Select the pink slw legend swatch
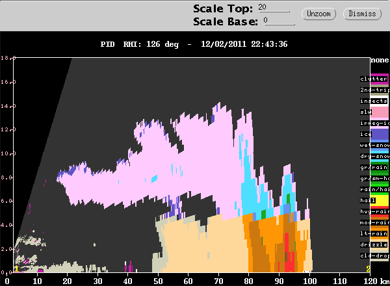The width and height of the screenshot is (390, 286). (x=380, y=112)
